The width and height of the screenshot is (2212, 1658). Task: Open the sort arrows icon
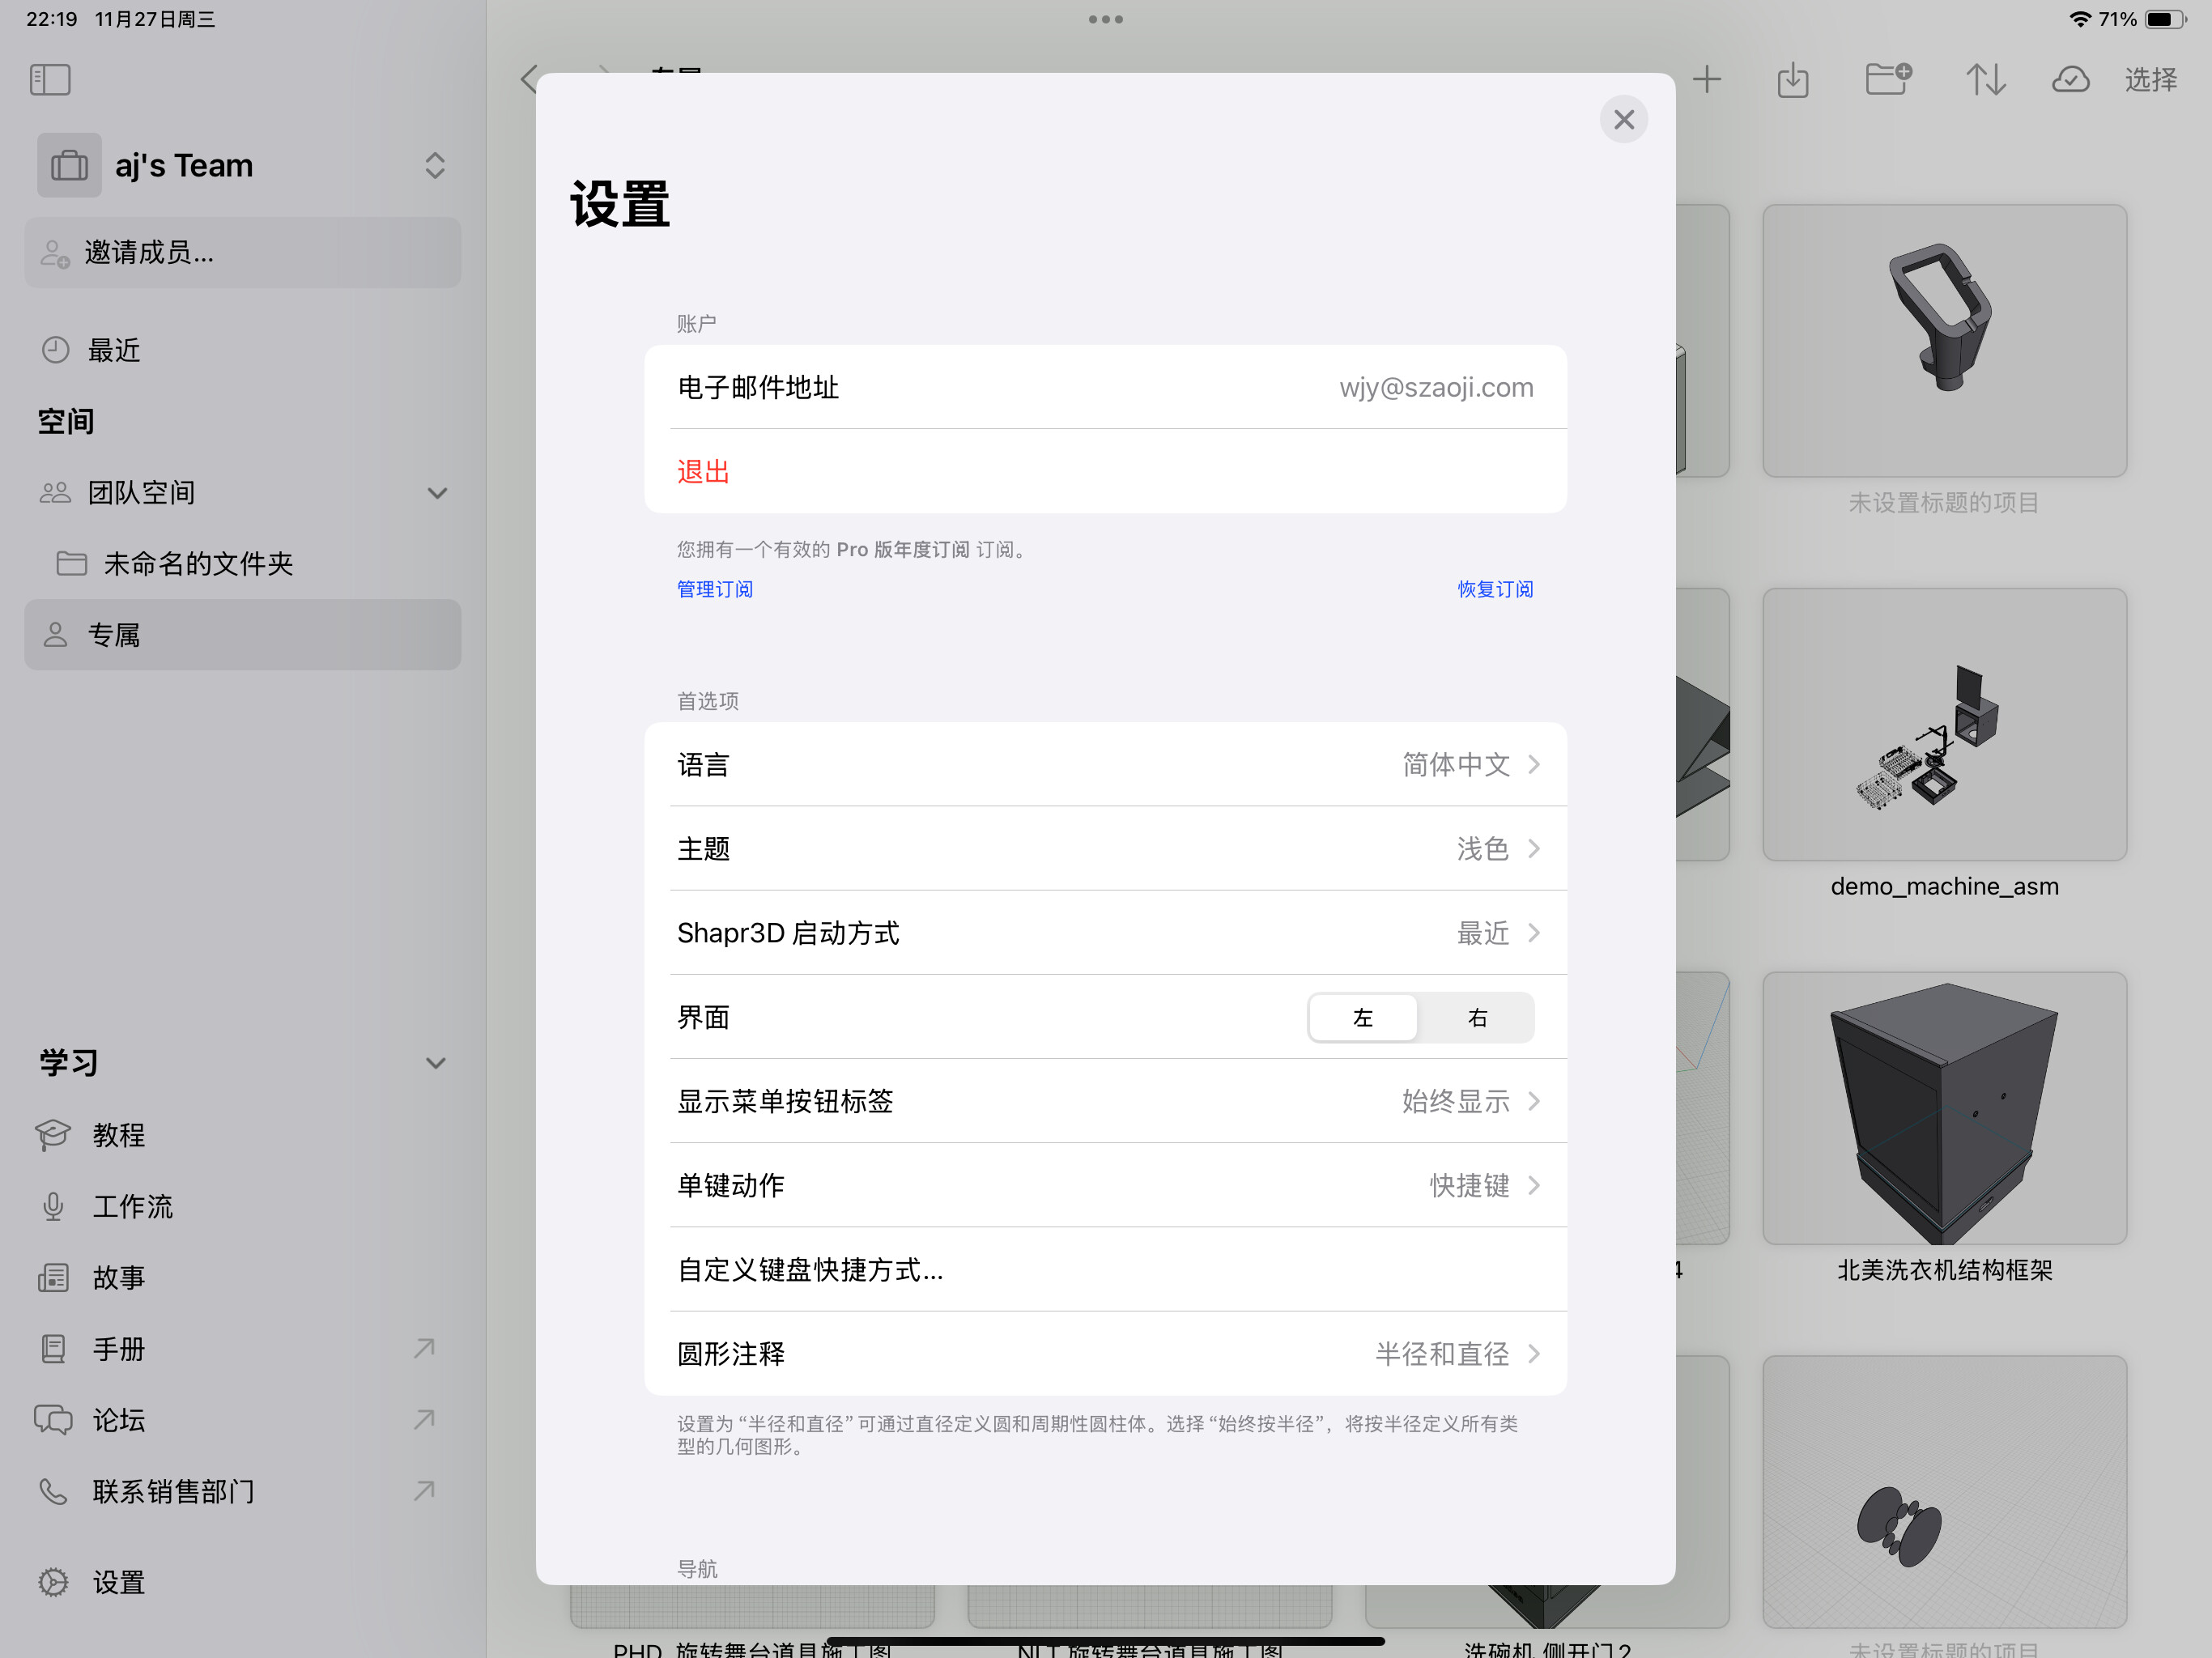(x=1985, y=79)
